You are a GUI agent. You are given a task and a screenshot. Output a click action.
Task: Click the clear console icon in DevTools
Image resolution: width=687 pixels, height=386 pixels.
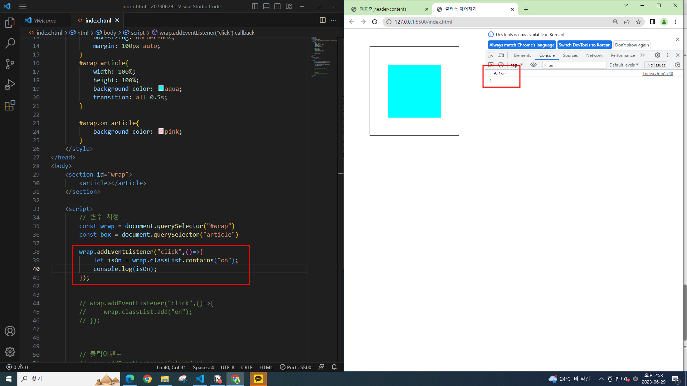coord(501,65)
